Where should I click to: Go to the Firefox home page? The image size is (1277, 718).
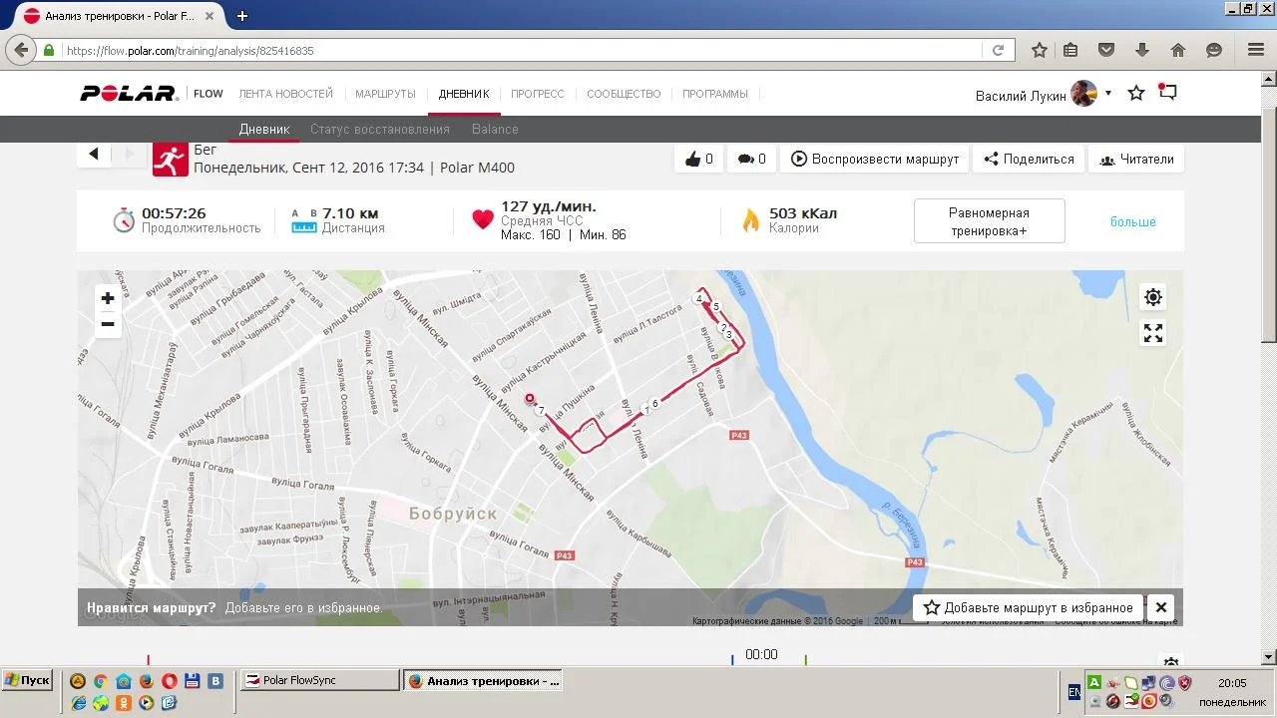[1178, 50]
